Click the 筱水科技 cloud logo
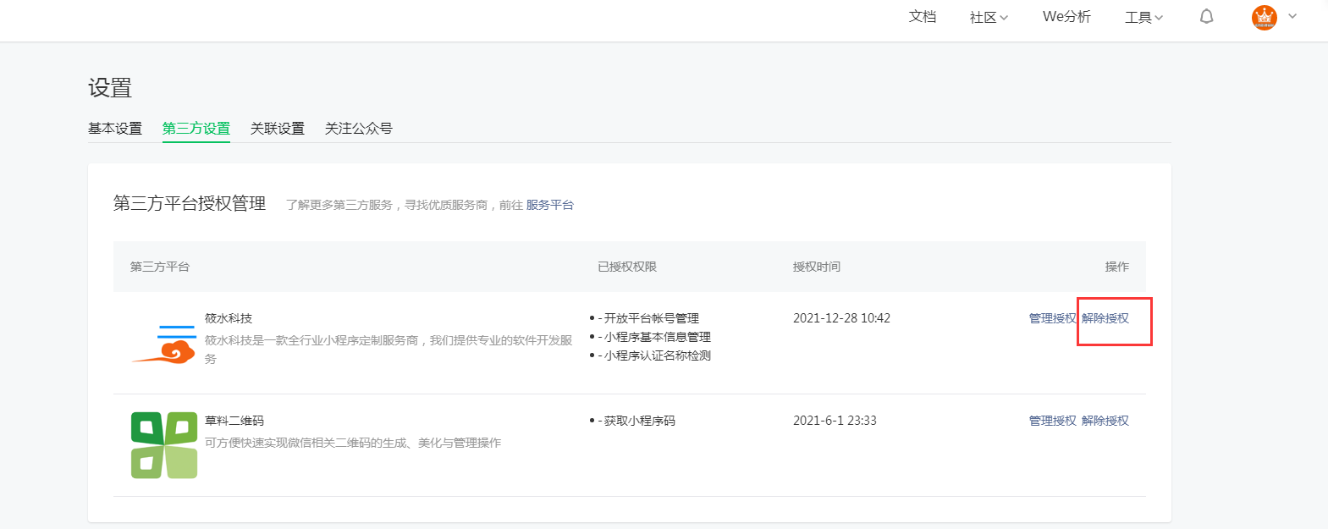Image resolution: width=1328 pixels, height=529 pixels. [164, 344]
